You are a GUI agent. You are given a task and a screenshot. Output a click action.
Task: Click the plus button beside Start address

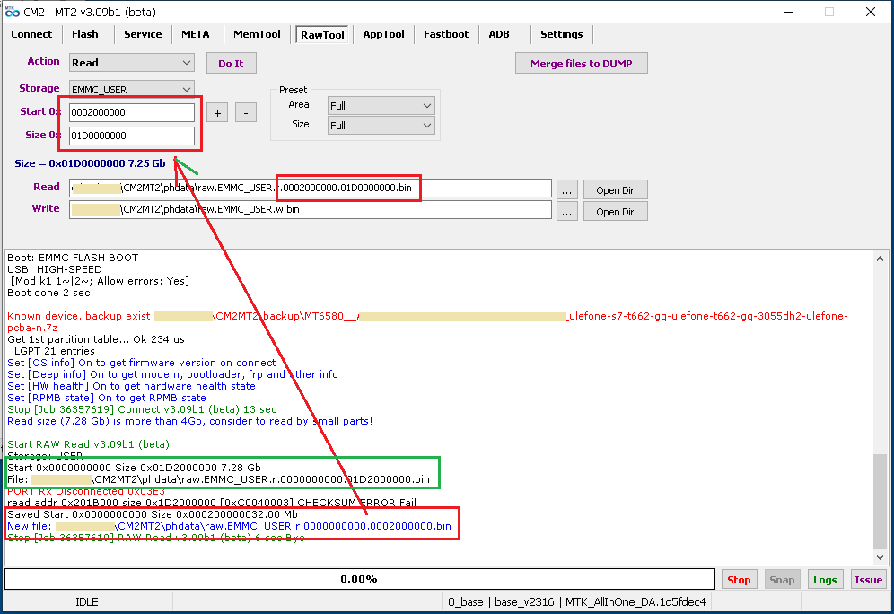point(216,112)
